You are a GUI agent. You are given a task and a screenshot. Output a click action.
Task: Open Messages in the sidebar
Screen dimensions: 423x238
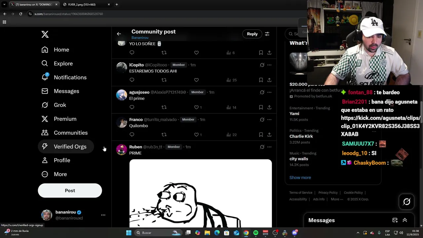coord(60,91)
